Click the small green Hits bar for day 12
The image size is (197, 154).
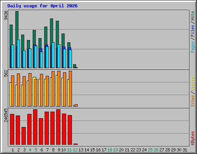click(75, 66)
